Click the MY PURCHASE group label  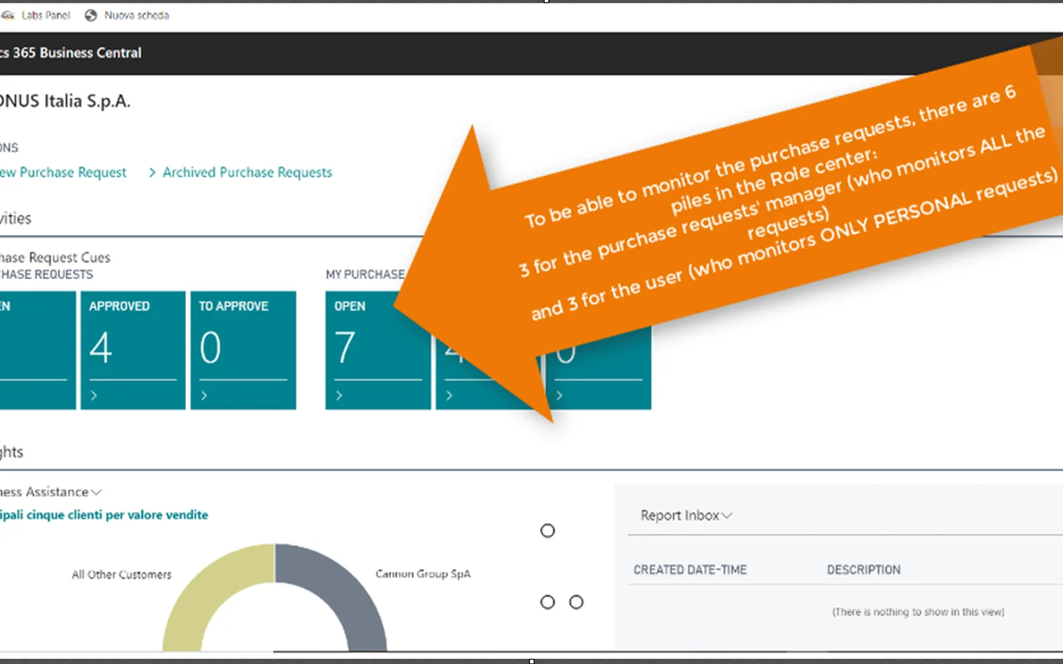tap(365, 274)
